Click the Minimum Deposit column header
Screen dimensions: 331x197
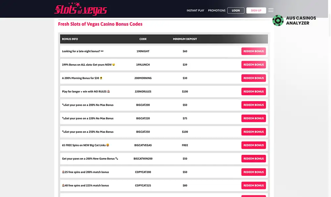(185, 39)
